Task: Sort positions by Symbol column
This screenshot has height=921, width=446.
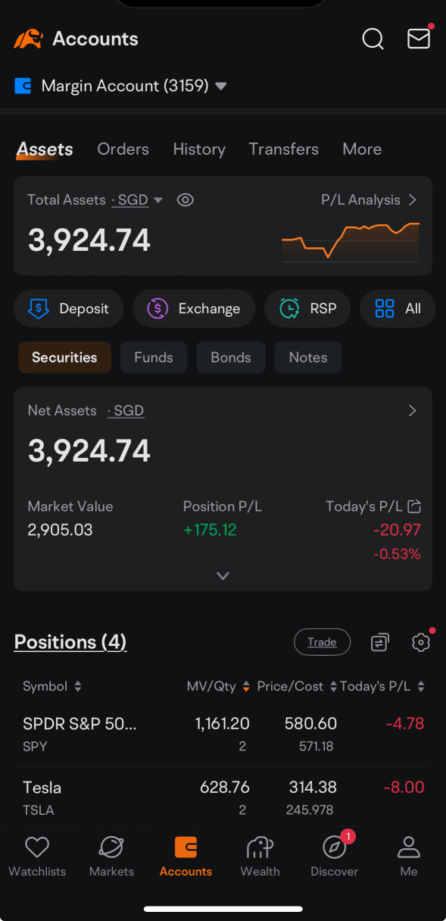Action: tap(51, 686)
